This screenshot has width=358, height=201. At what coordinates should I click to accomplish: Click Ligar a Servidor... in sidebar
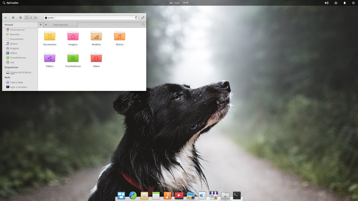pyautogui.click(x=19, y=87)
